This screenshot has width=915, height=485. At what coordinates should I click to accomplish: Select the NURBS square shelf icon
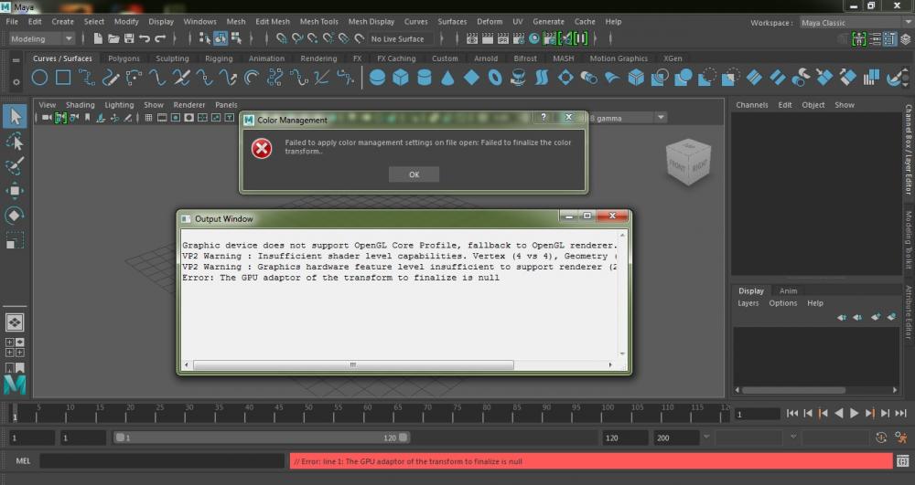63,78
